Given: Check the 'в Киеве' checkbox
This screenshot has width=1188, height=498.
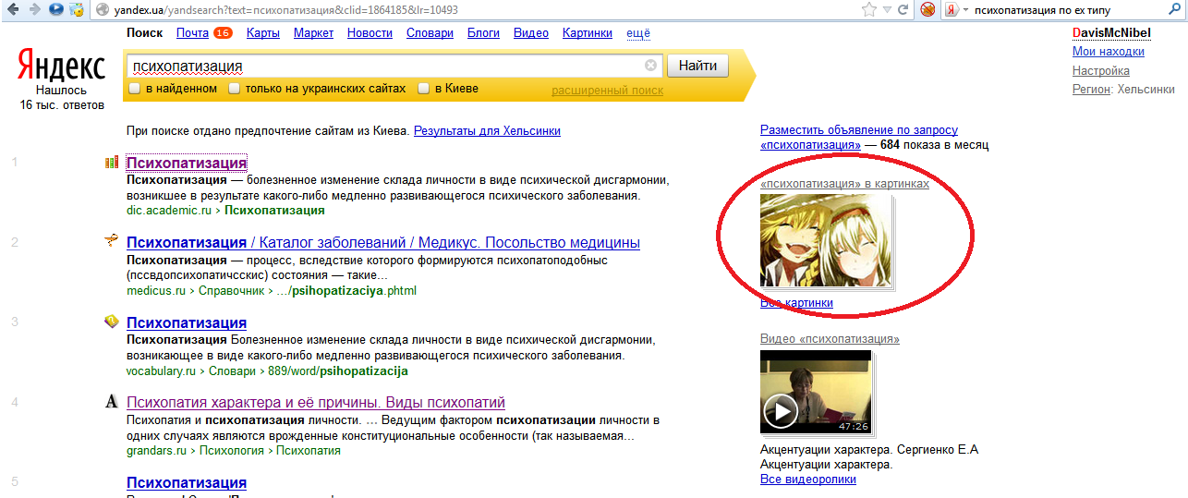Looking at the screenshot, I should [424, 89].
